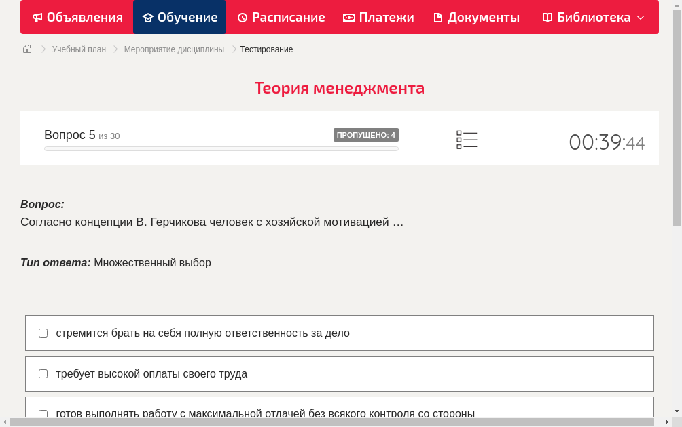Click the megaphone icon for Объявления
Screen dimensions: 682x427
point(37,17)
